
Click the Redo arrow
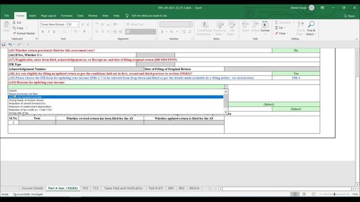point(19,44)
